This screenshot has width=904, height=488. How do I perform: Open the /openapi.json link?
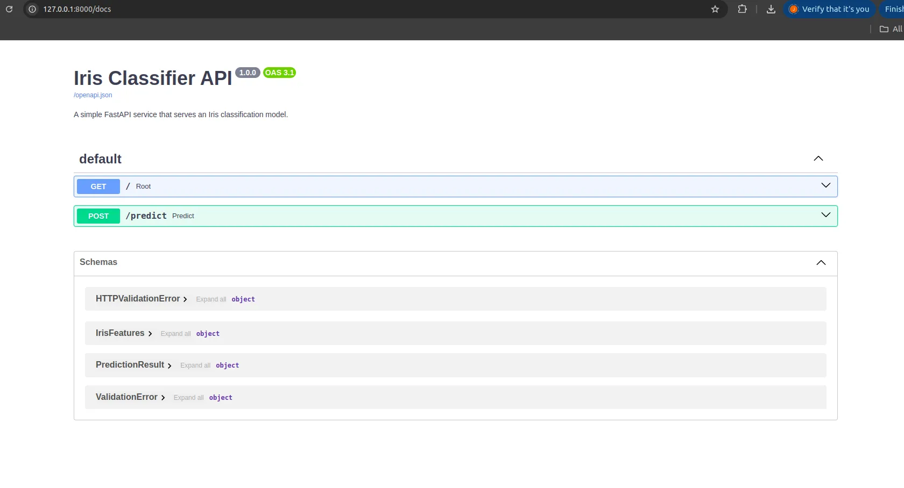pos(93,95)
